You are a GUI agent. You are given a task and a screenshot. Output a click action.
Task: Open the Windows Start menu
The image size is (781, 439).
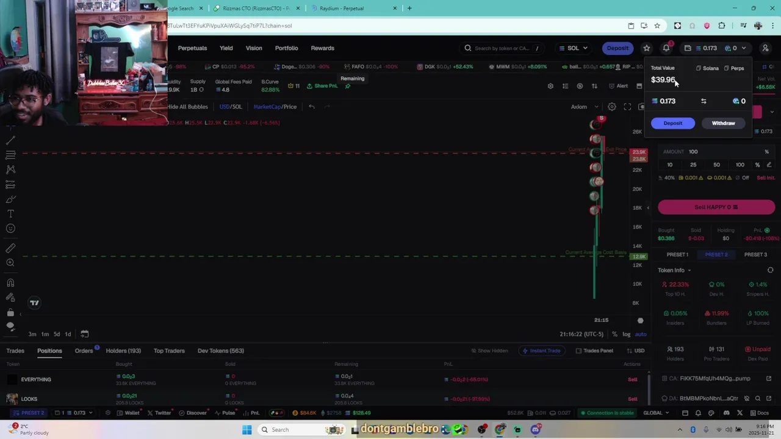tap(247, 430)
